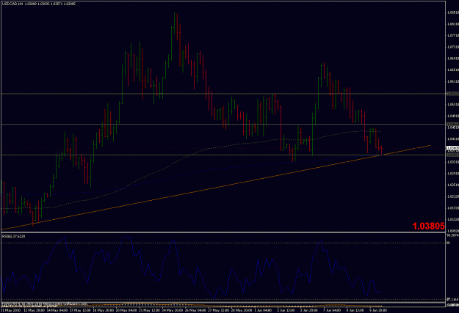
Task: Select the lowest horizontal level line
Action: click(224, 155)
